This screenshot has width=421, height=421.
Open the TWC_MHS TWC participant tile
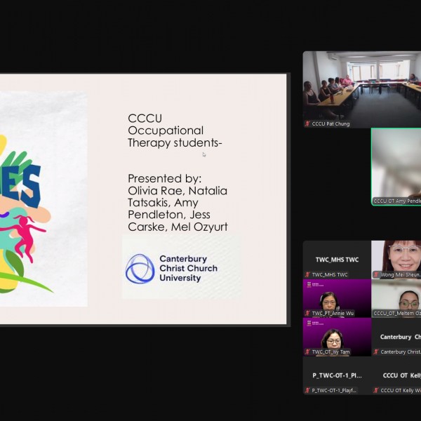tap(337, 260)
